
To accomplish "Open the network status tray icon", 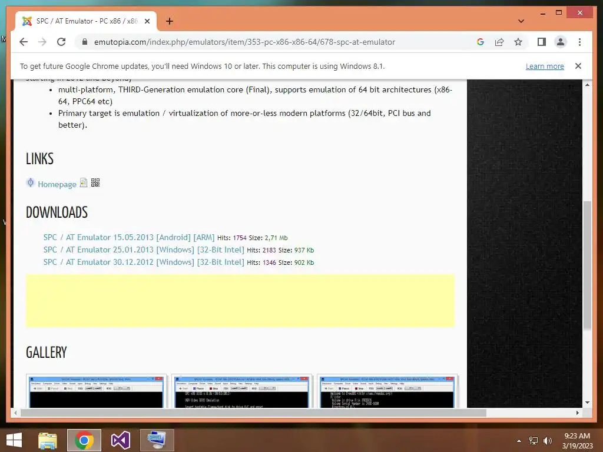I will coord(534,441).
